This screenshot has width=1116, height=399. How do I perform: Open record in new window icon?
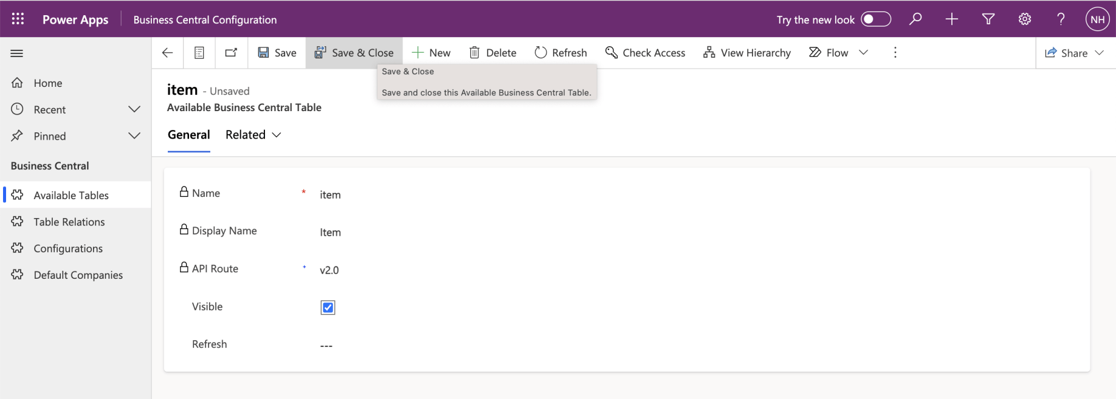[x=231, y=52]
